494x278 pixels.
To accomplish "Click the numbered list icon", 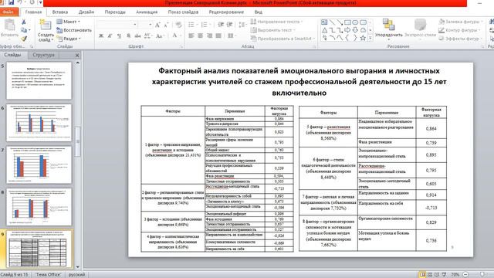I will tap(205, 25).
